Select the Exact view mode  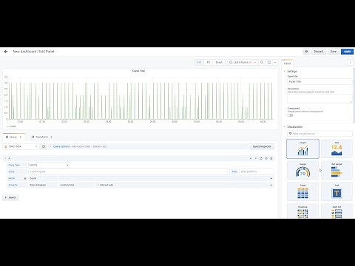[219, 62]
